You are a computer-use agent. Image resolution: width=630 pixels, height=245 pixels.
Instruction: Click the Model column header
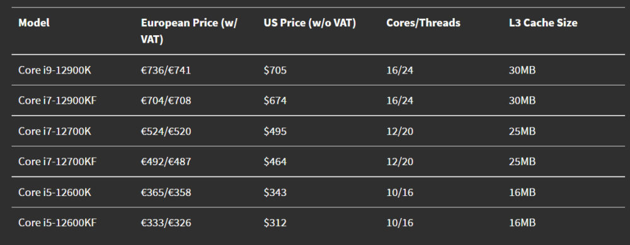pos(34,23)
